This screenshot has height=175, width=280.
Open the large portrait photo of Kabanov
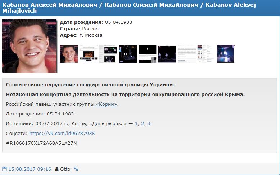[29, 46]
